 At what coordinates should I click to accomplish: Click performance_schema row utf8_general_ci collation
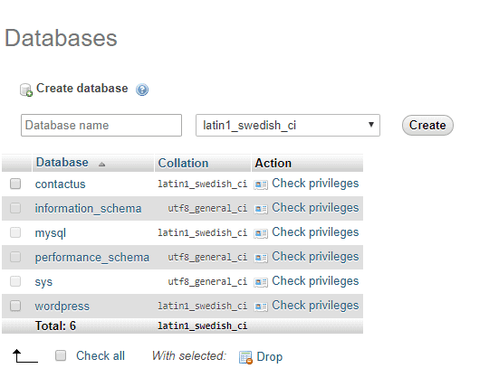207,257
